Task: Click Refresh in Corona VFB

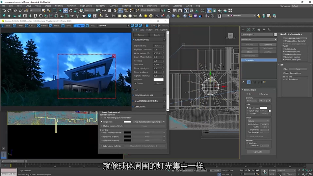Action: point(43,26)
